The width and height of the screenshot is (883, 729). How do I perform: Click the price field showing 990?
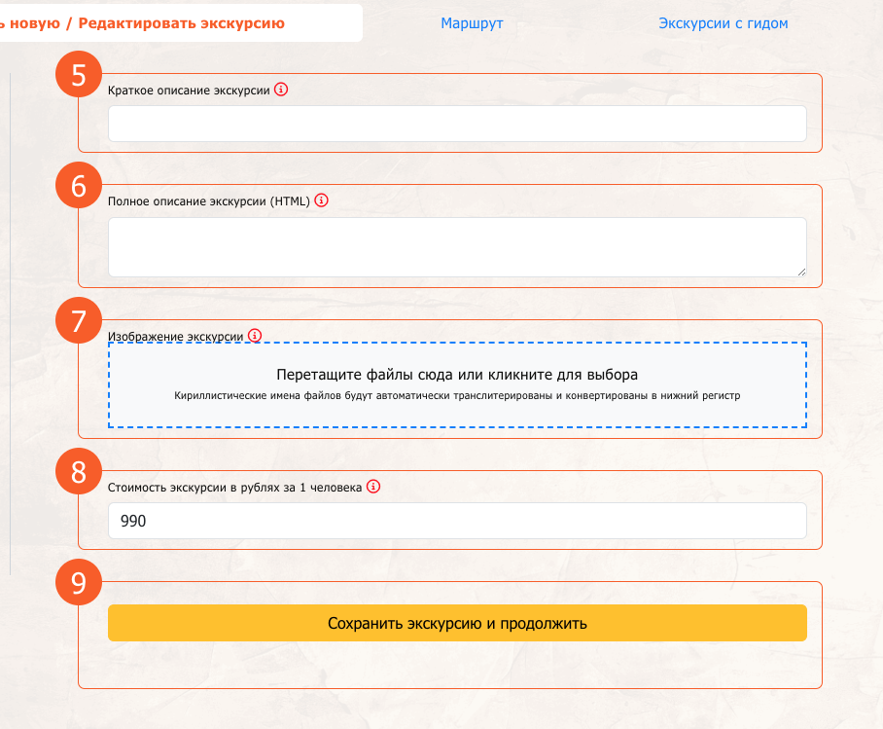click(x=457, y=521)
